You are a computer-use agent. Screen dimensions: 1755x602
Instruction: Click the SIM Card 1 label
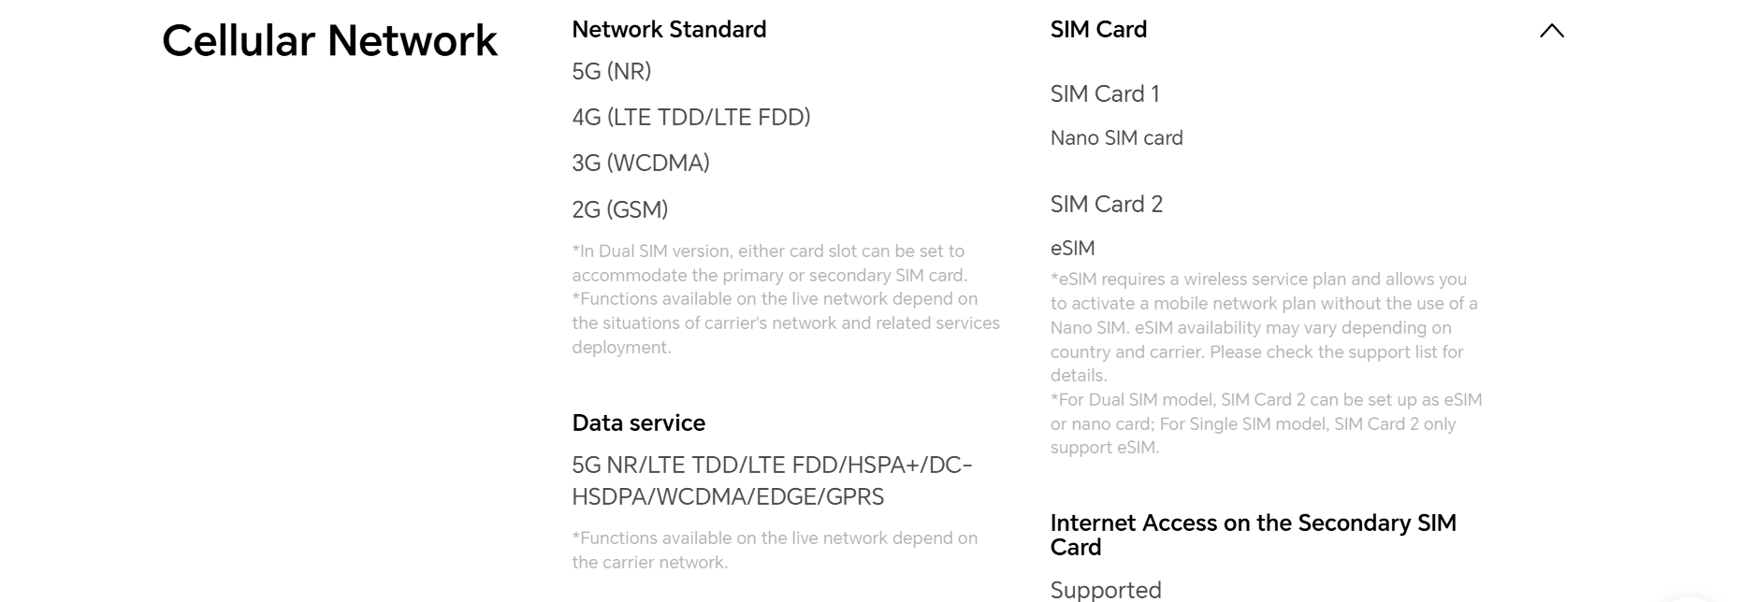click(1104, 93)
